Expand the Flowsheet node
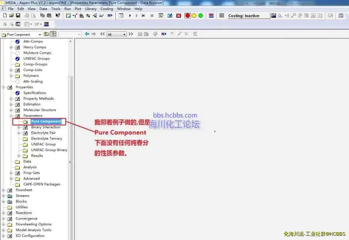The image size is (349, 240). tap(3, 190)
